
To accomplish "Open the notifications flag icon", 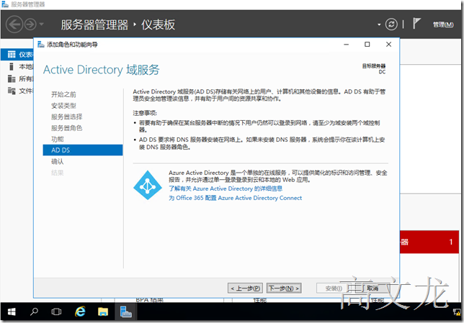I will click(416, 24).
